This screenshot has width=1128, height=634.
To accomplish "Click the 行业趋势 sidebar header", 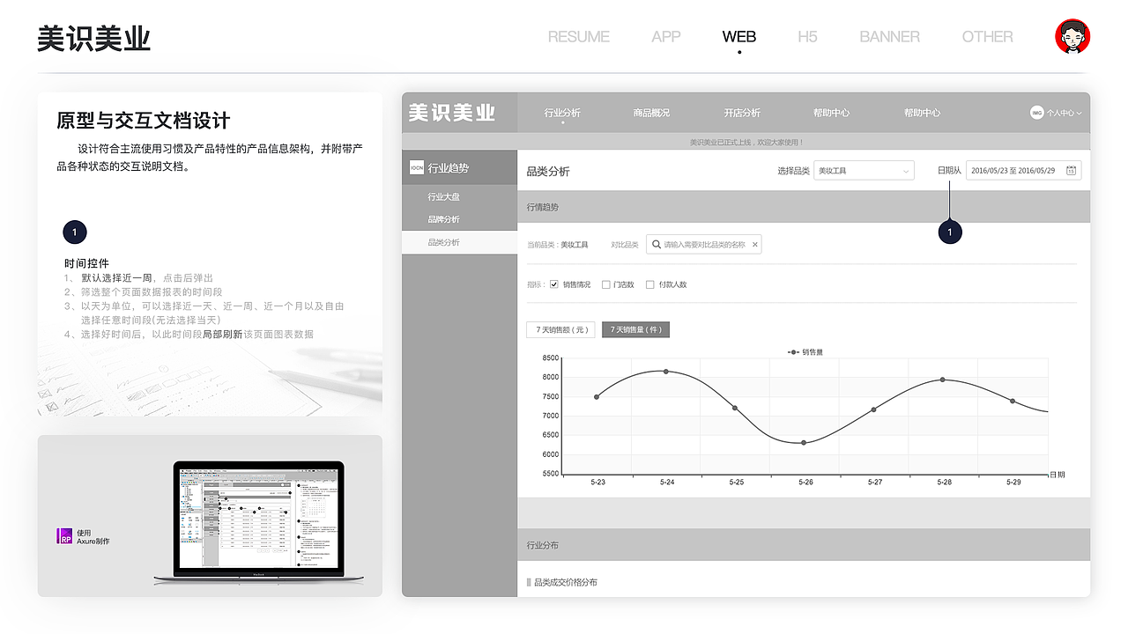I will (459, 167).
